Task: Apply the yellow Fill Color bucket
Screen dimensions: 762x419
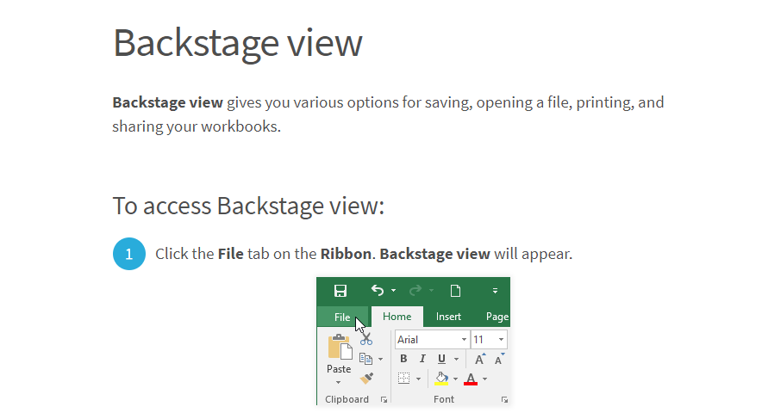Action: pyautogui.click(x=441, y=379)
